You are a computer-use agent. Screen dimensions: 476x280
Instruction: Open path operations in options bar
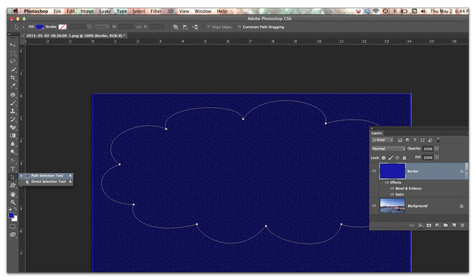(175, 27)
